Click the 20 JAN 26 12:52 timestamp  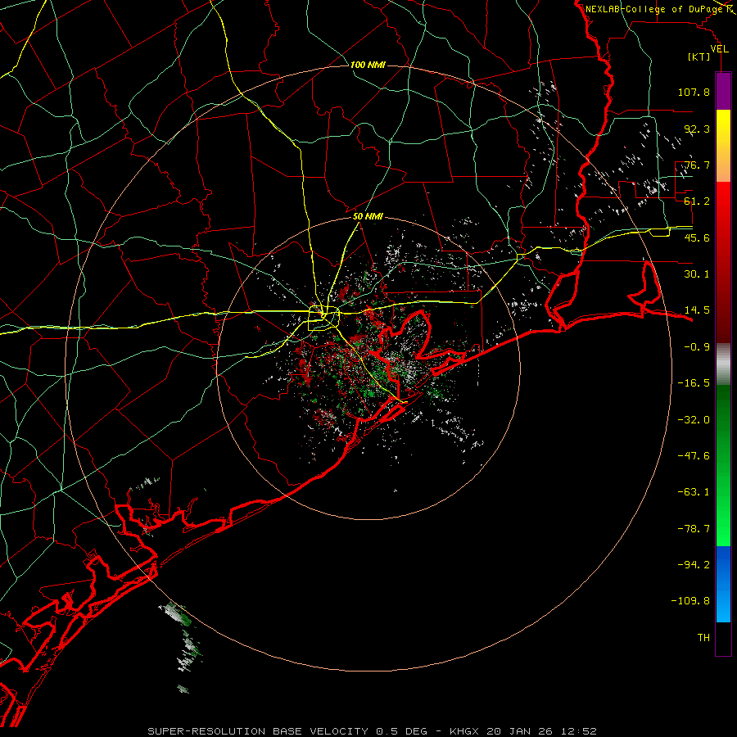click(541, 731)
